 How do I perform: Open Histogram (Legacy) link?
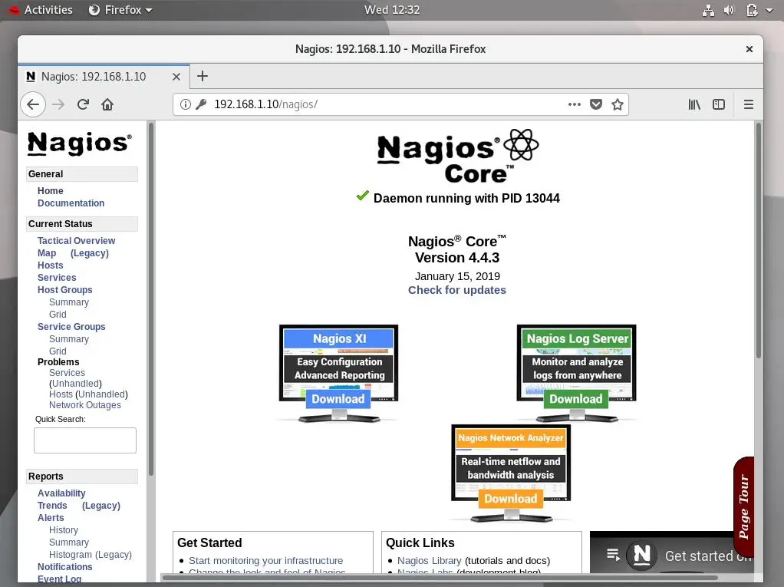(x=91, y=555)
